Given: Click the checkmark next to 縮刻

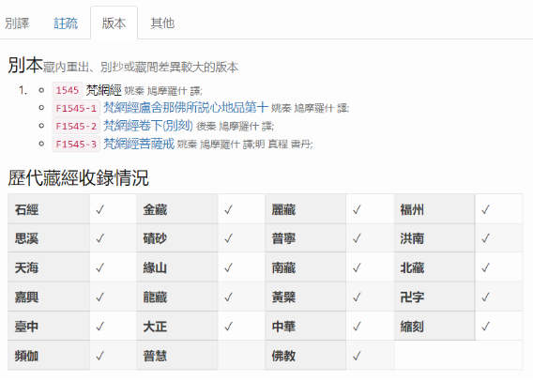Looking at the screenshot, I should coord(485,327).
